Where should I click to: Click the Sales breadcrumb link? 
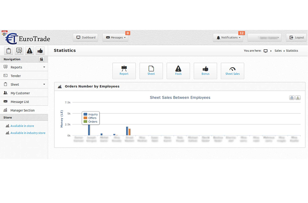pos(278,51)
